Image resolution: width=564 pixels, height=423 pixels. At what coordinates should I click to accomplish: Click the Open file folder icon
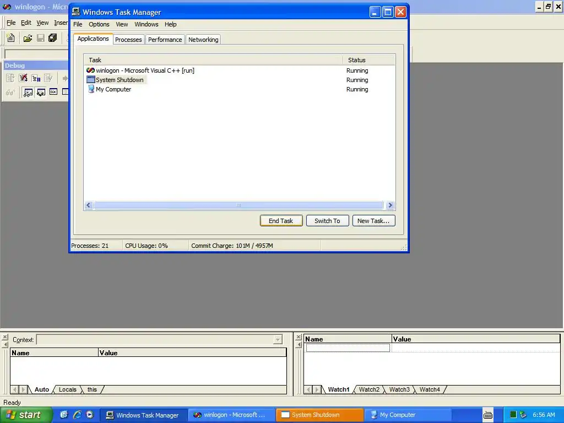(28, 38)
